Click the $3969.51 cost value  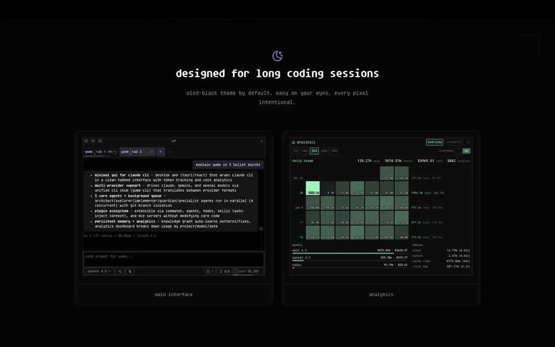click(x=426, y=161)
